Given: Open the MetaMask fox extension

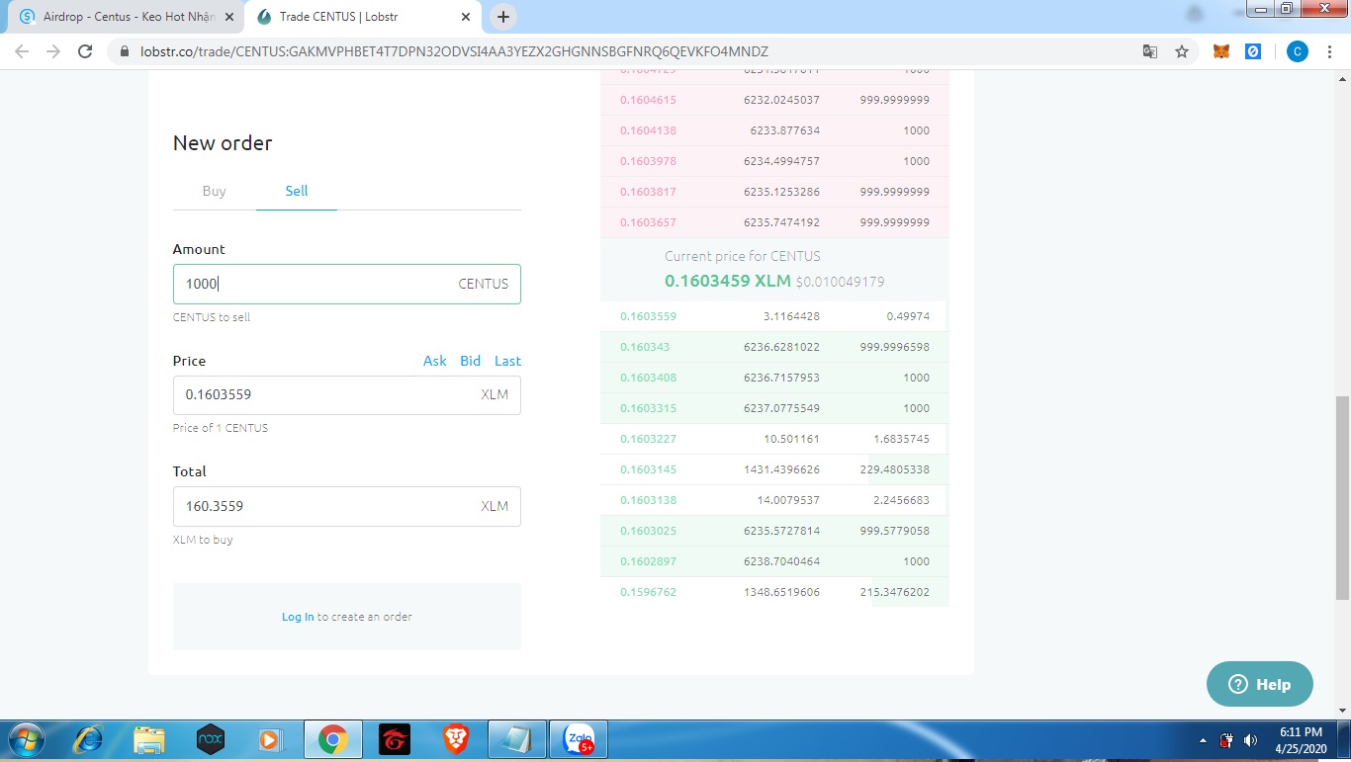Looking at the screenshot, I should [x=1221, y=51].
